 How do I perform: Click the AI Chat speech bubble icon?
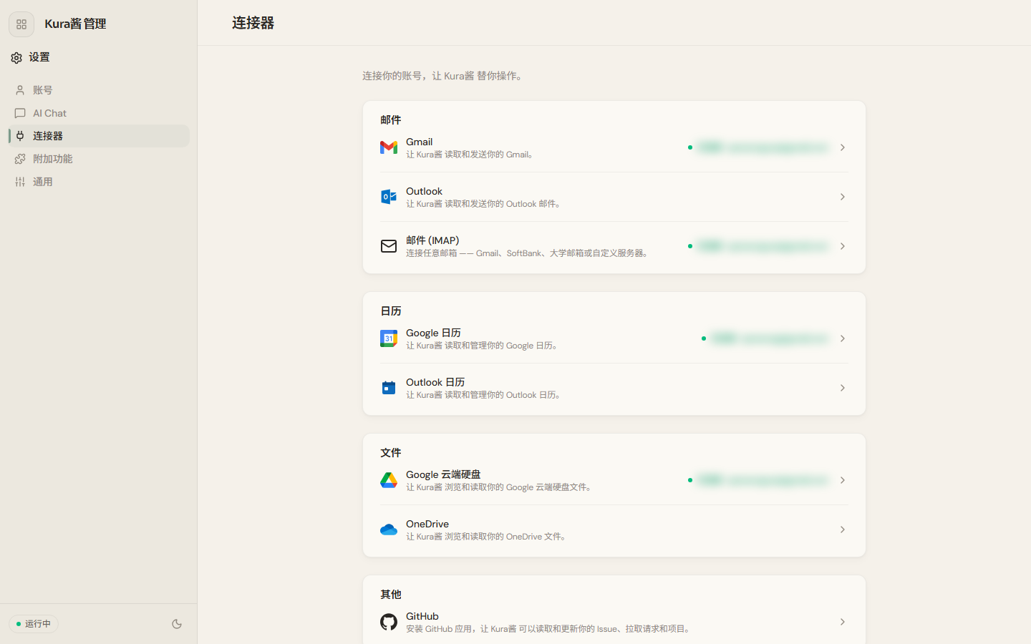click(20, 113)
